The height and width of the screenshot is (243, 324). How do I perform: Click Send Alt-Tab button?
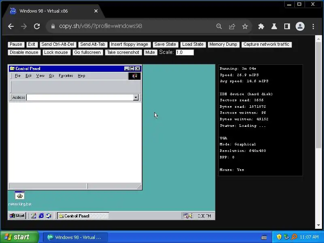click(x=93, y=45)
